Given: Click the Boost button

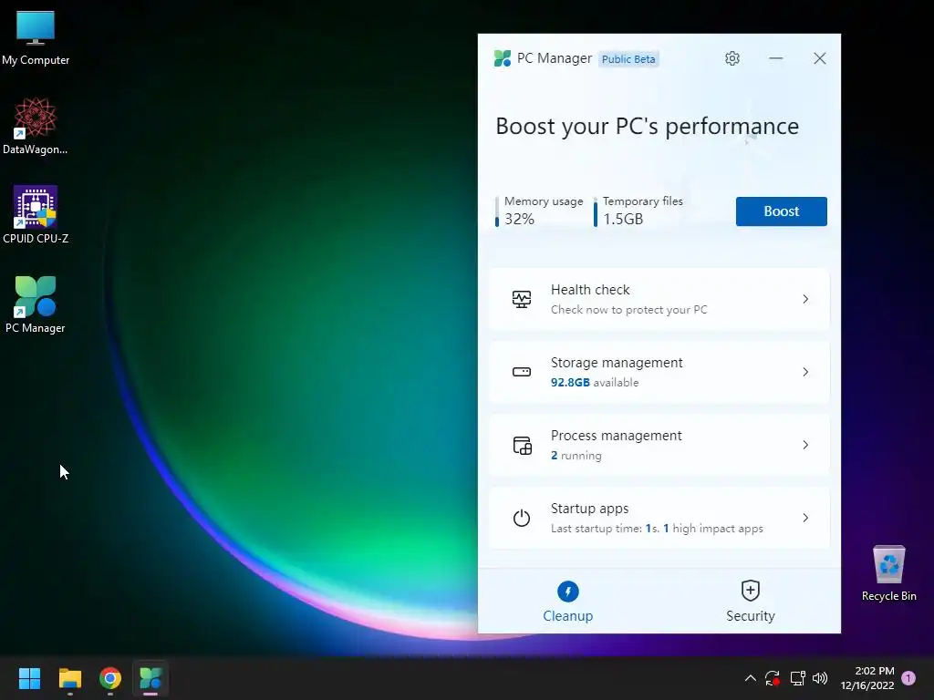Looking at the screenshot, I should tap(781, 211).
